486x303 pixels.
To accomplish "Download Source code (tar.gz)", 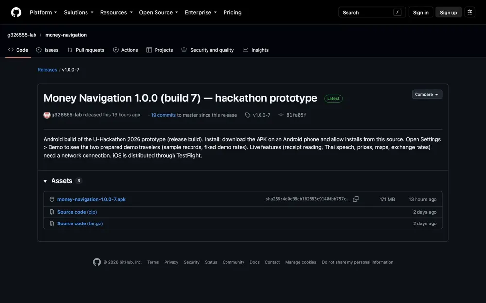I will (80, 223).
